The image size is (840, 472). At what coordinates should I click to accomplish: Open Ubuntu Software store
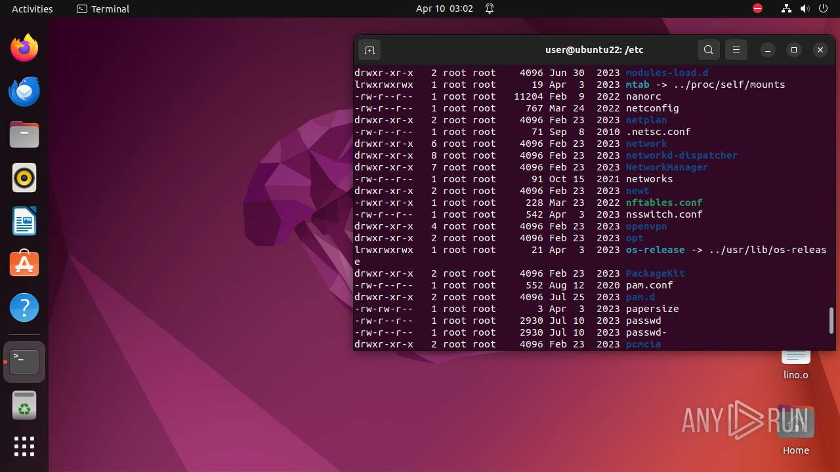pyautogui.click(x=24, y=264)
